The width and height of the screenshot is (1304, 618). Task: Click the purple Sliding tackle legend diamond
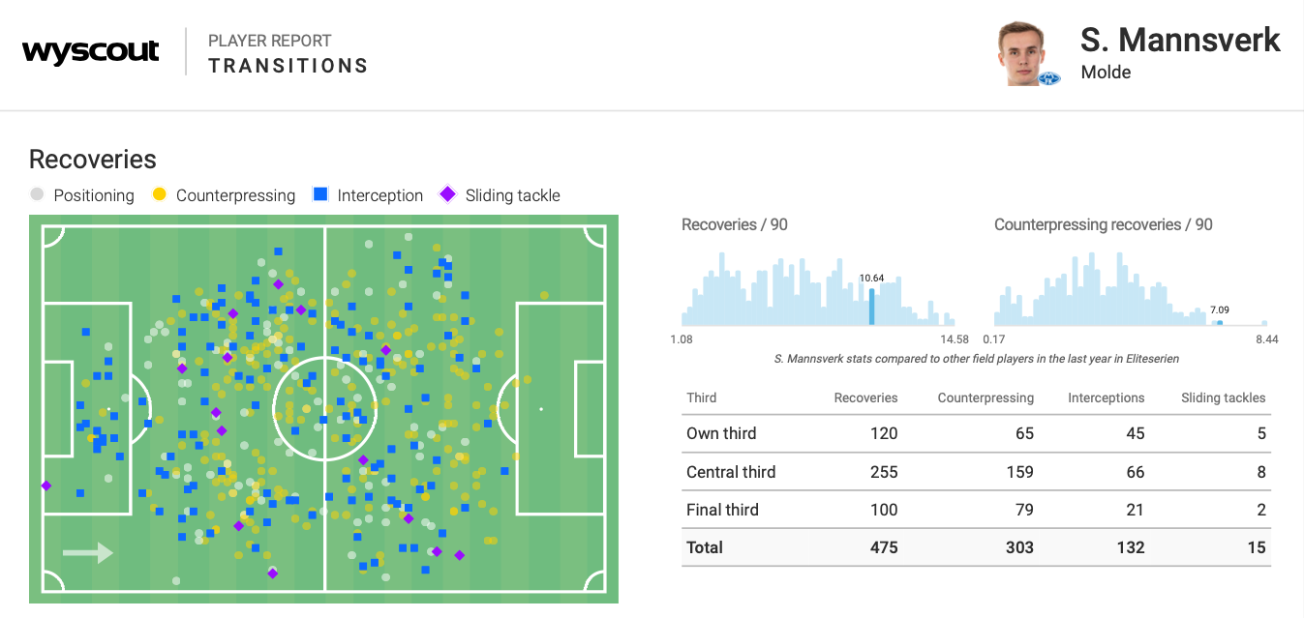coord(447,194)
